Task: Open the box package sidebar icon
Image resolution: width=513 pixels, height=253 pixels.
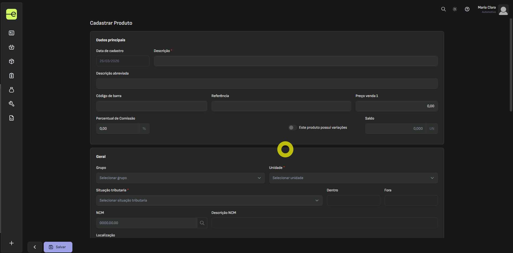Action: click(x=12, y=61)
